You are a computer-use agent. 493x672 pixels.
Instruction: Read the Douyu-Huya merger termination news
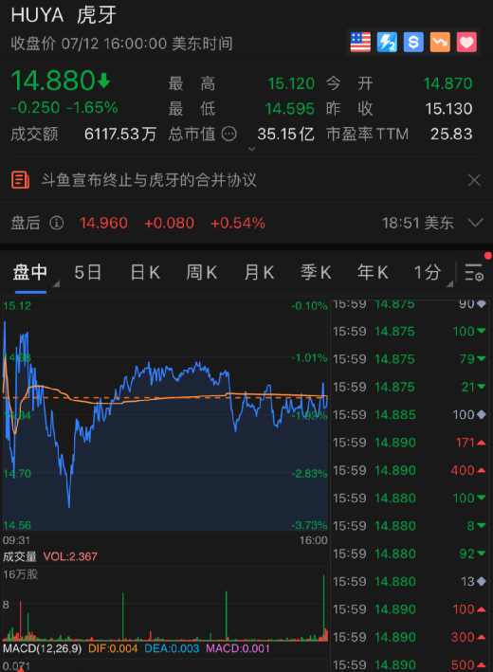pyautogui.click(x=149, y=180)
